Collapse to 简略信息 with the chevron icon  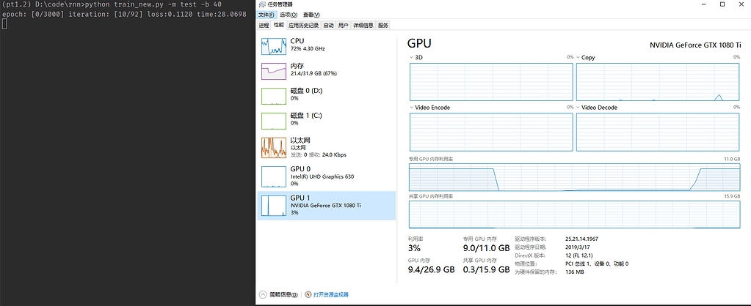pyautogui.click(x=264, y=294)
